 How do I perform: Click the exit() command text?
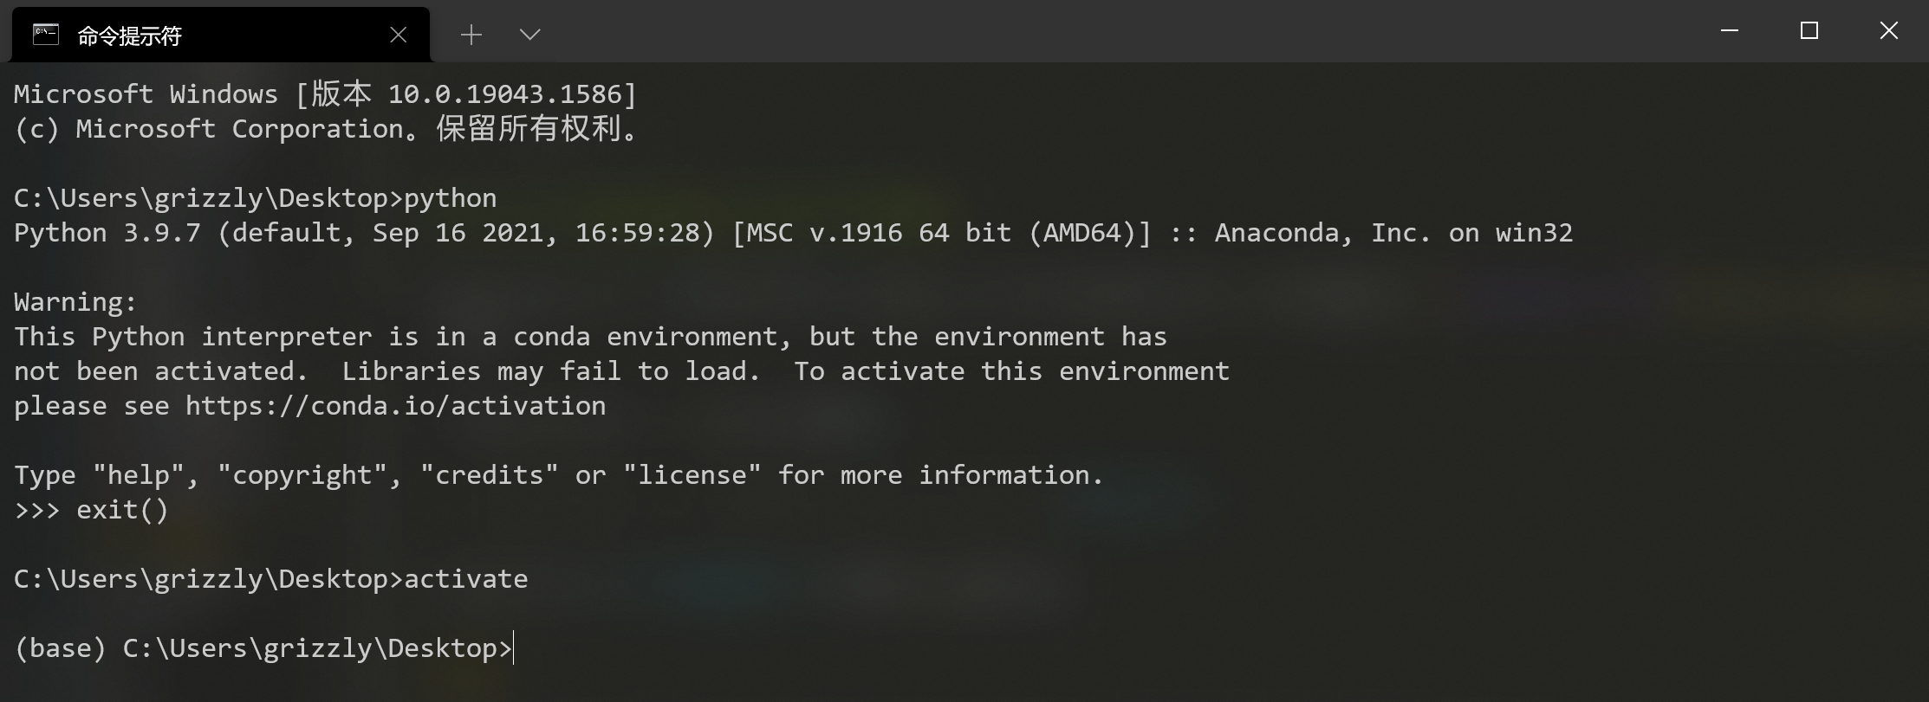122,510
